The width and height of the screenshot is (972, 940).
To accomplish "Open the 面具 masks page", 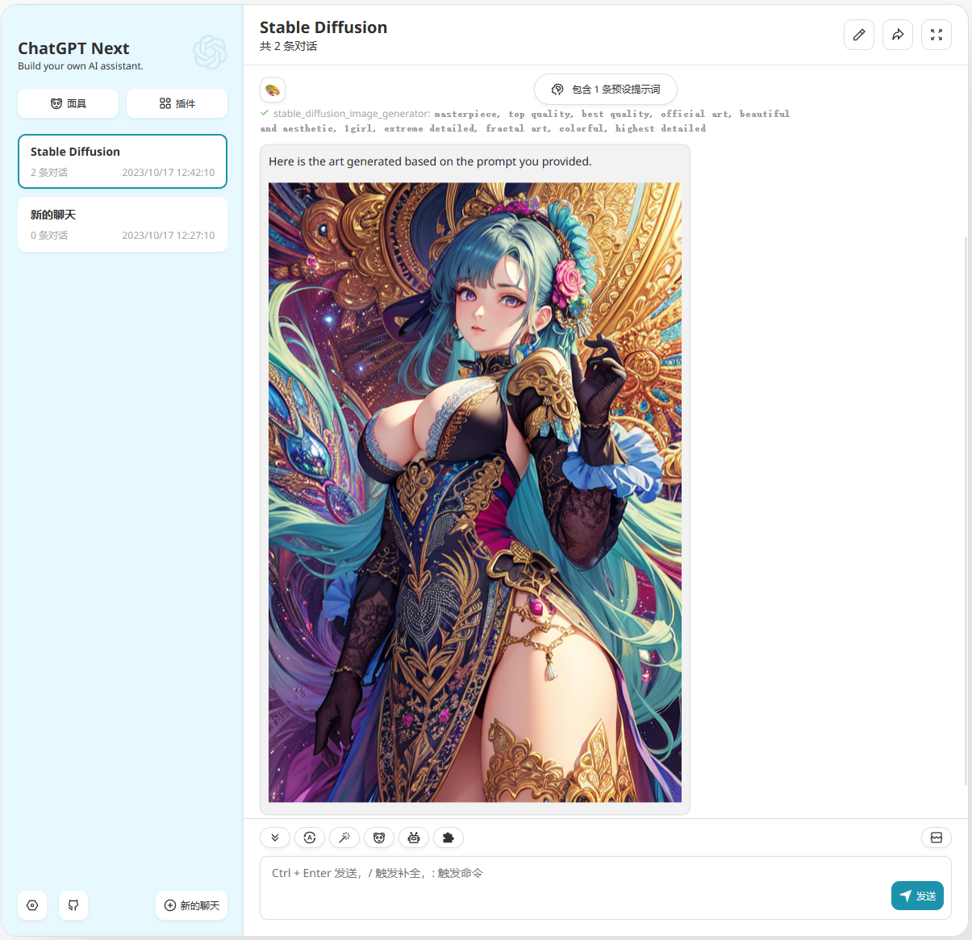I will 69,103.
